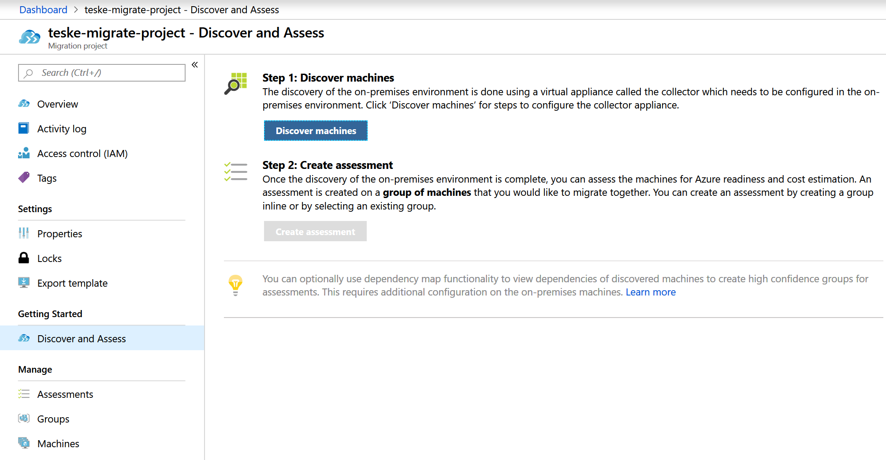Click the Machines icon in Manage section

24,443
